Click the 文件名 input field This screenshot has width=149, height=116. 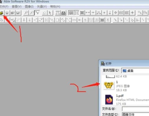(x=135, y=109)
